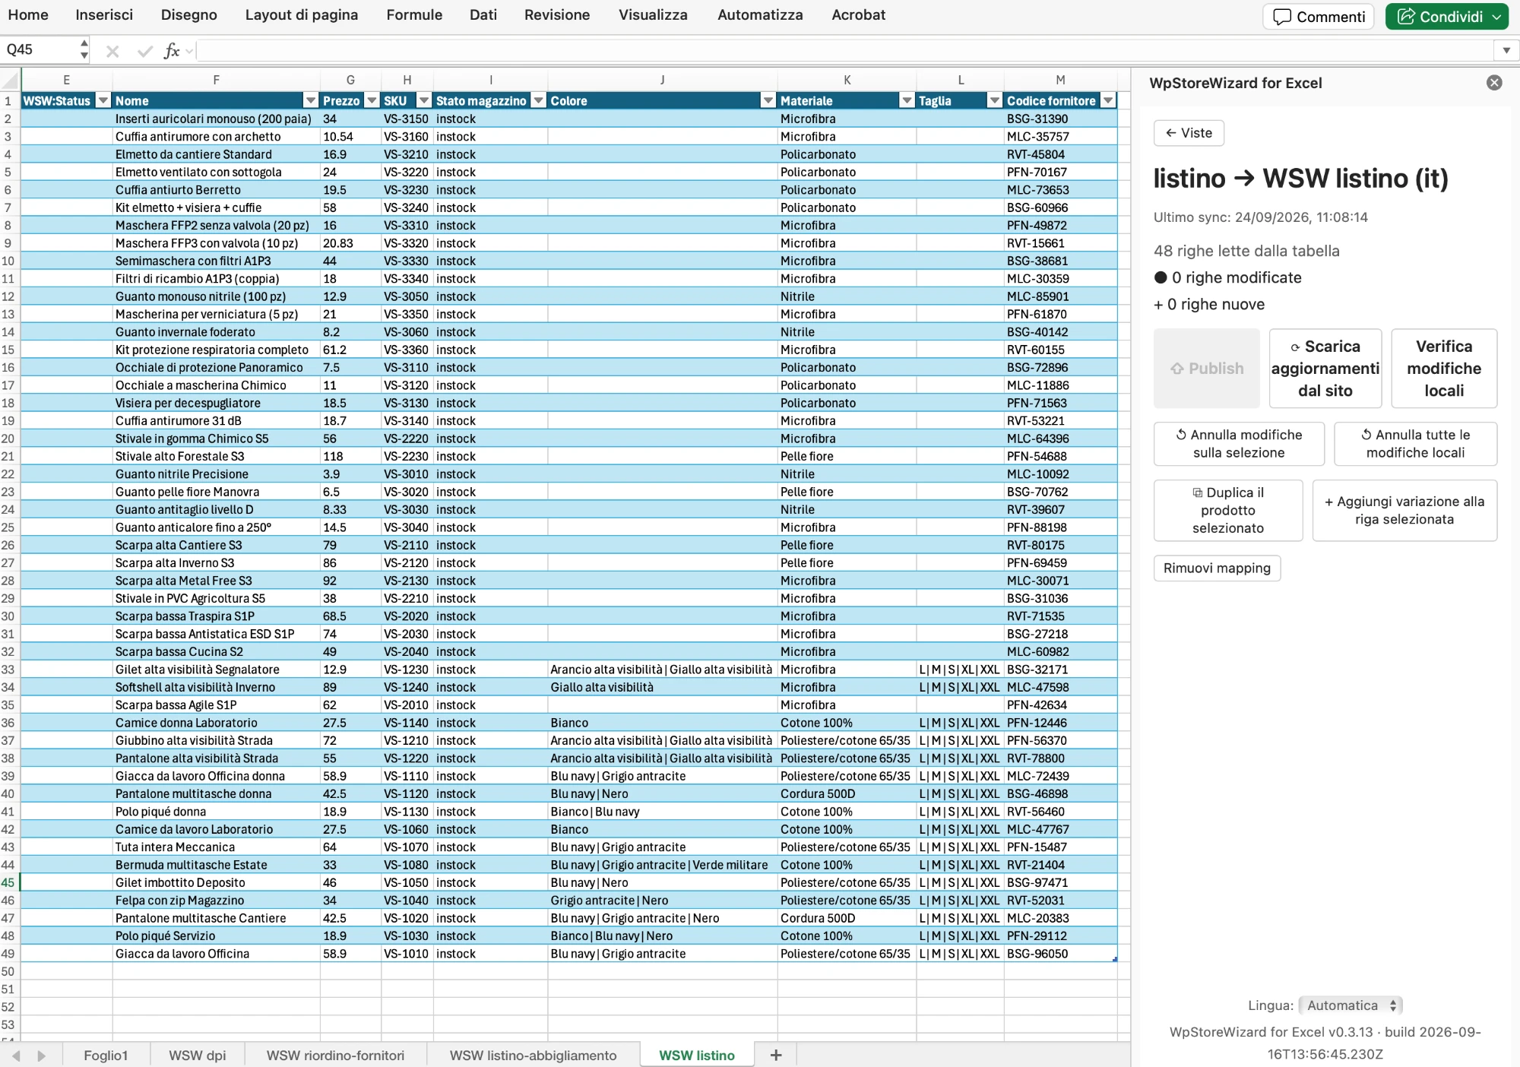Switch to the WSW dpi sheet
Viewport: 1520px width, 1067px height.
coord(197,1055)
